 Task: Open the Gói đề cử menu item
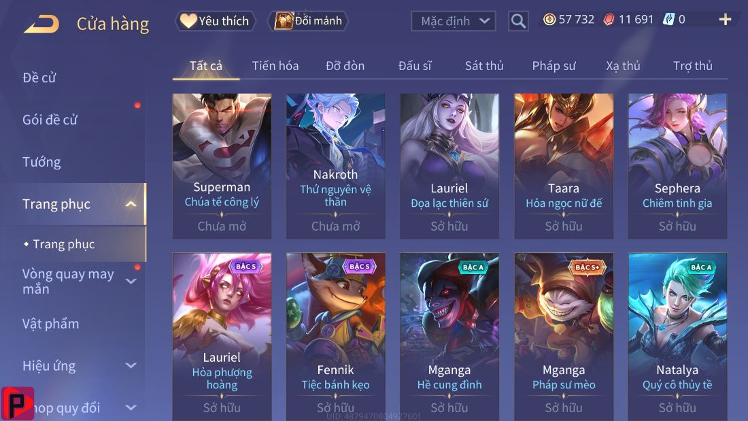click(x=50, y=119)
